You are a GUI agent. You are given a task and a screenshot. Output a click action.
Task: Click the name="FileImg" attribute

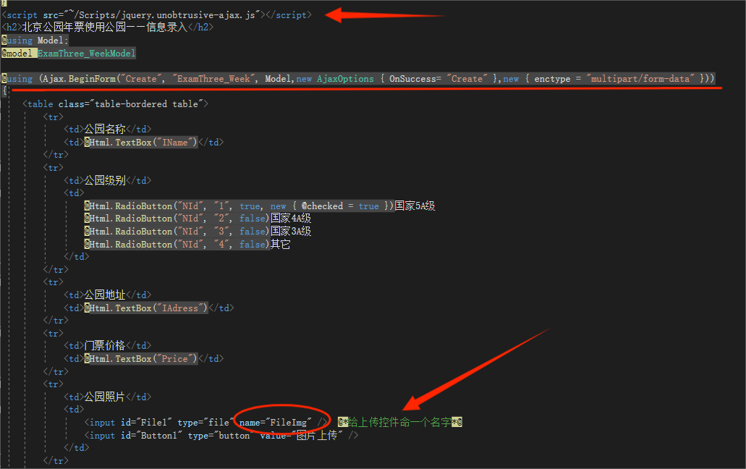pos(276,423)
